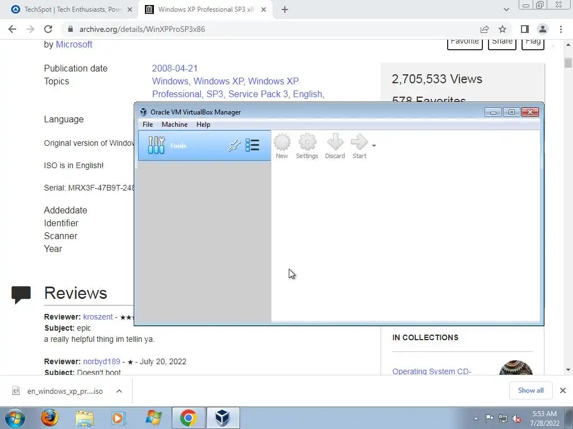Open the Chrome three-dot menu
Screen dimensions: 573x429
(561, 29)
